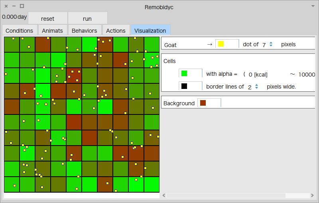319x203 pixels.
Task: Open the window menu arrow in title bar
Action: [313, 6]
